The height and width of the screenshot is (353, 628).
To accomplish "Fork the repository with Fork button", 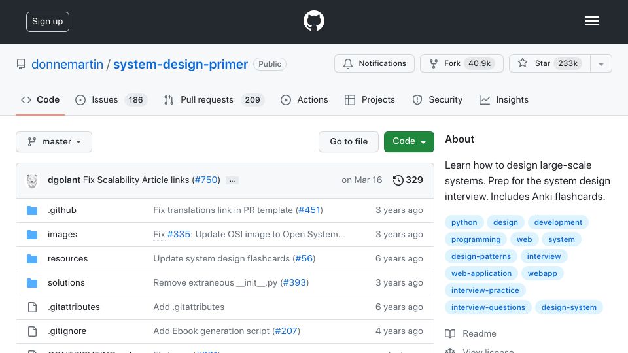I will (462, 63).
